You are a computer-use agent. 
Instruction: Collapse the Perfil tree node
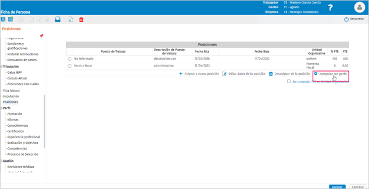(x=1, y=108)
